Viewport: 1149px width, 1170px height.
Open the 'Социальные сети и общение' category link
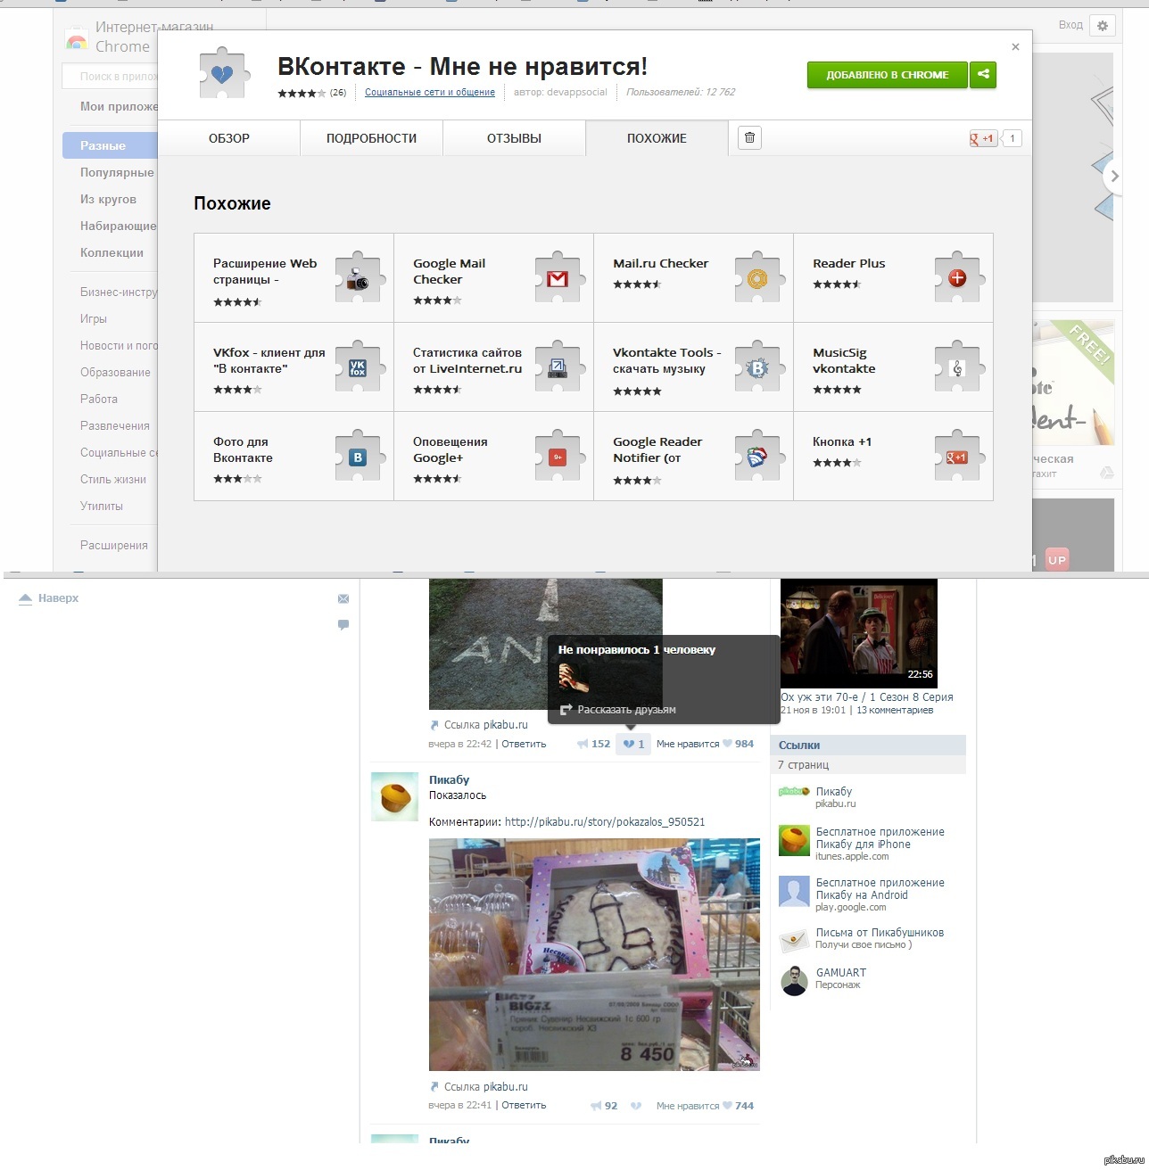pos(430,92)
